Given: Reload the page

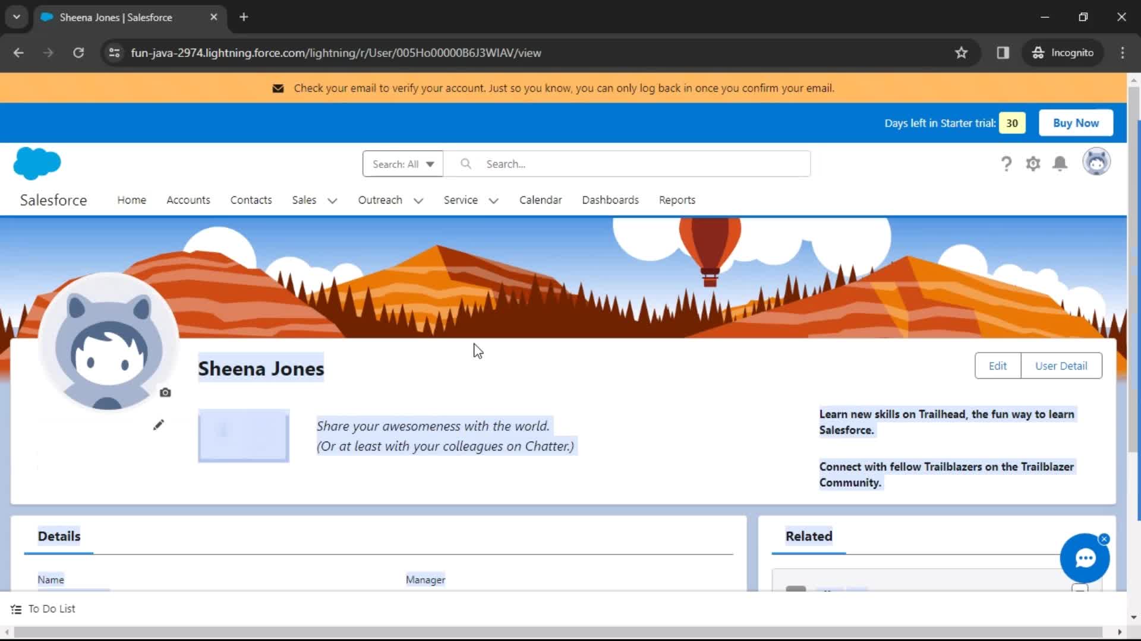Looking at the screenshot, I should coord(78,53).
